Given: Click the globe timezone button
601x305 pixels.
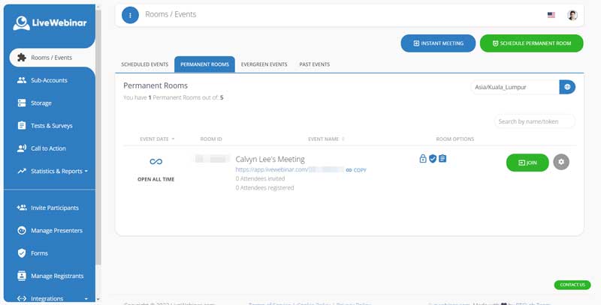Looking at the screenshot, I should [x=567, y=87].
